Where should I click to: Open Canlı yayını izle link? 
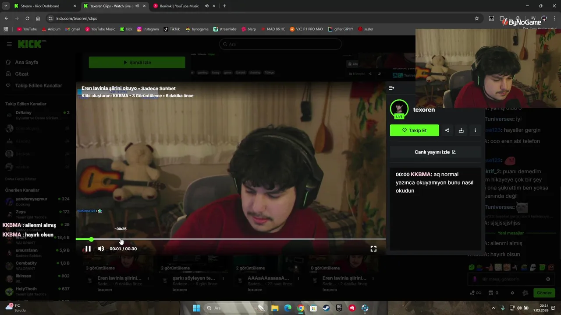click(x=435, y=152)
